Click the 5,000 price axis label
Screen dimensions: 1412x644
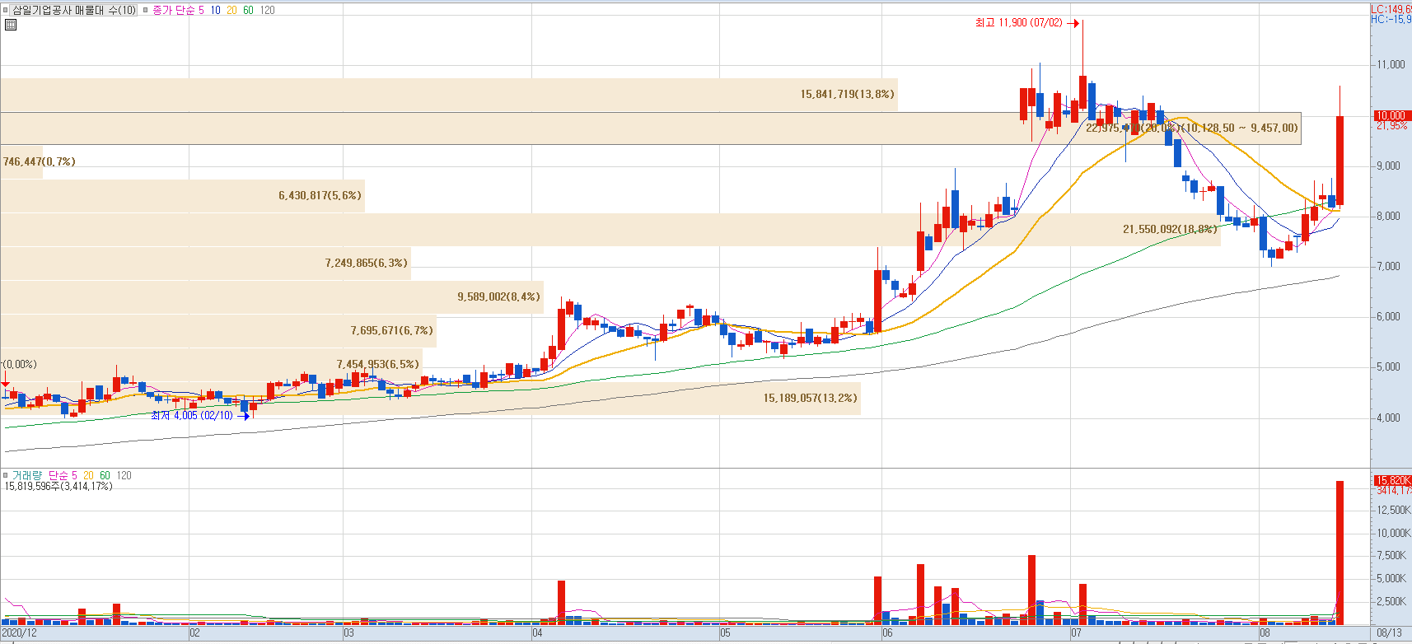1389,367
